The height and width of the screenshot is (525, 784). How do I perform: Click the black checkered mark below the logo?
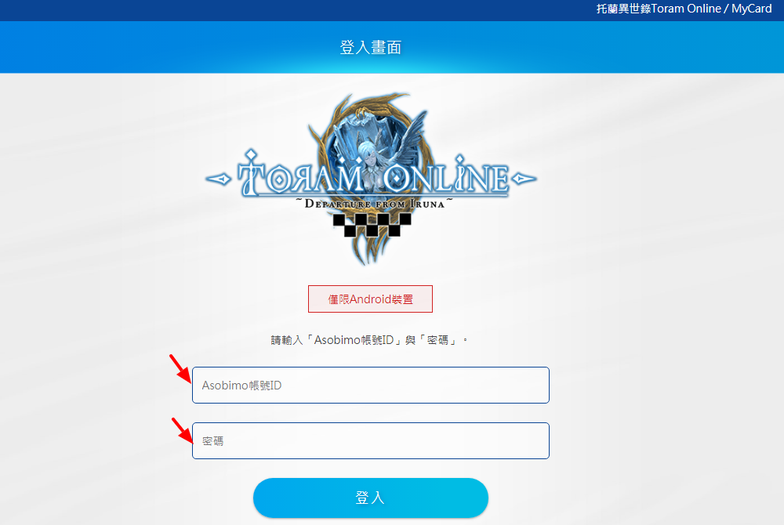372,224
